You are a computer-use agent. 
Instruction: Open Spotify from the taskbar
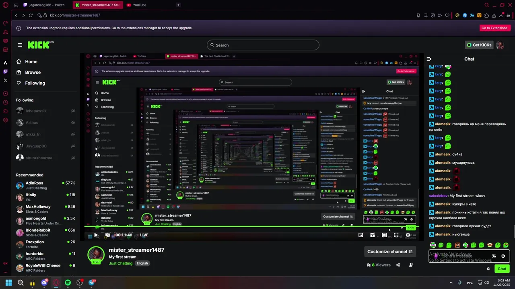click(x=68, y=283)
